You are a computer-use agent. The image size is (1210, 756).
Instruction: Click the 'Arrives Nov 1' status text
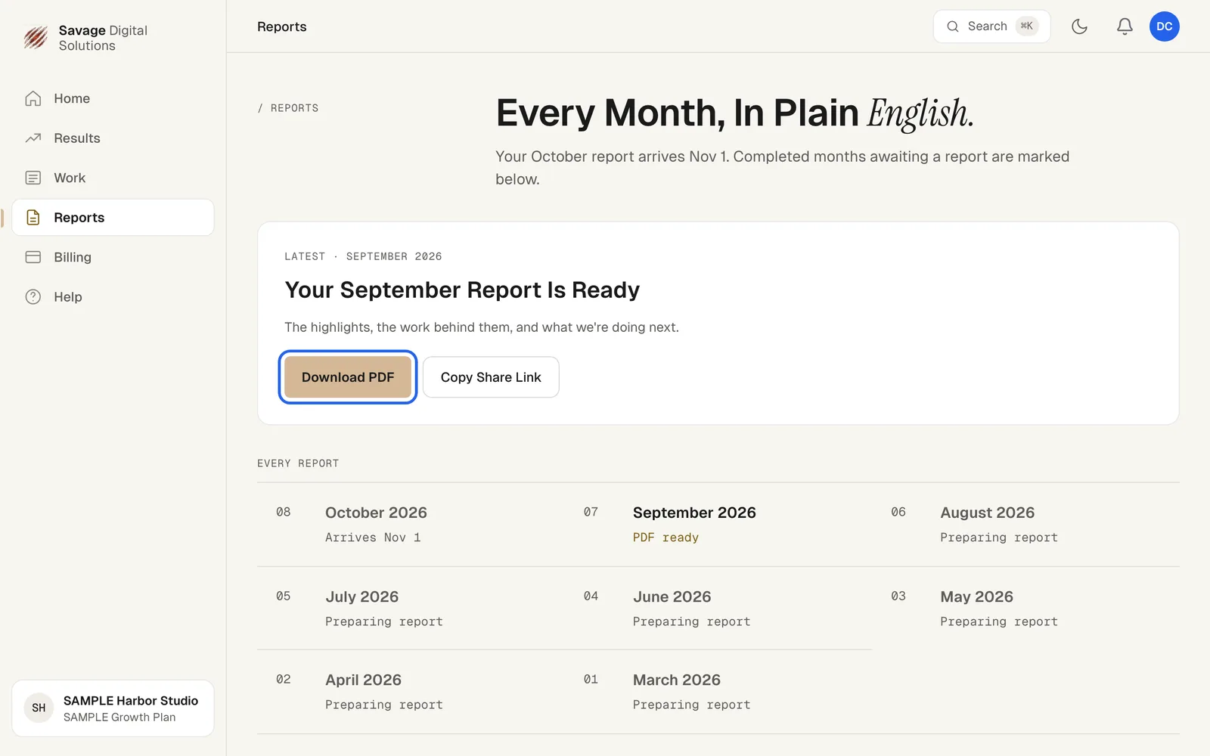pos(373,538)
